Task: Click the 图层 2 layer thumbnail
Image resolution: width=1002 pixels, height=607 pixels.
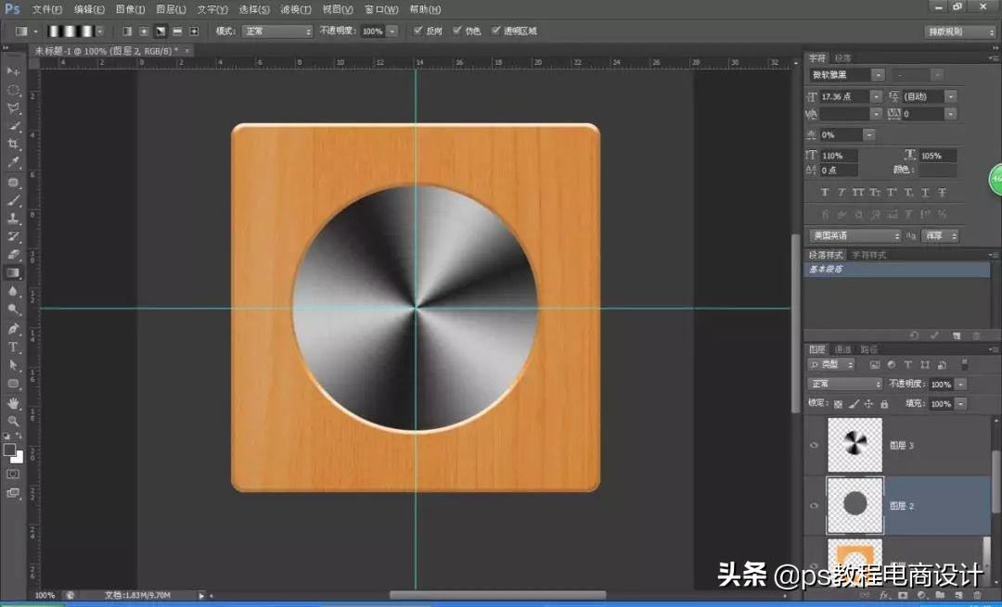Action: point(854,505)
